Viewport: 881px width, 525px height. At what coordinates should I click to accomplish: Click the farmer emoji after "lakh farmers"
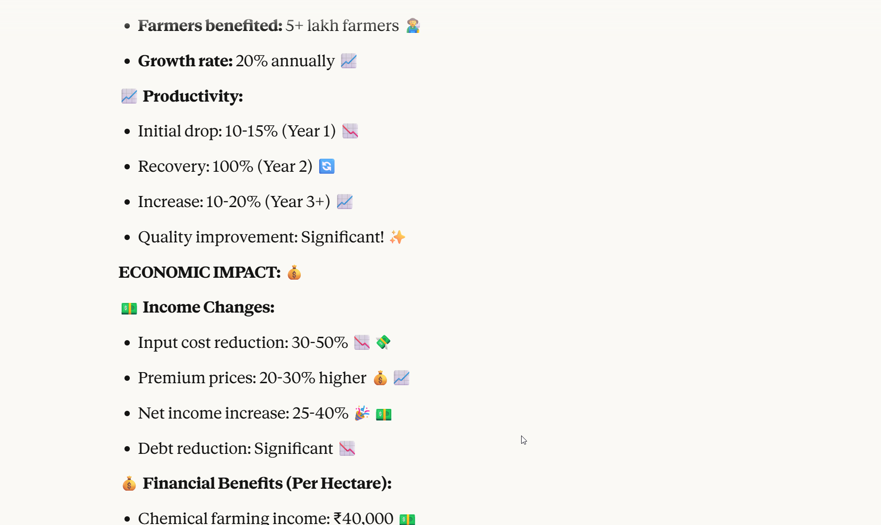point(413,26)
